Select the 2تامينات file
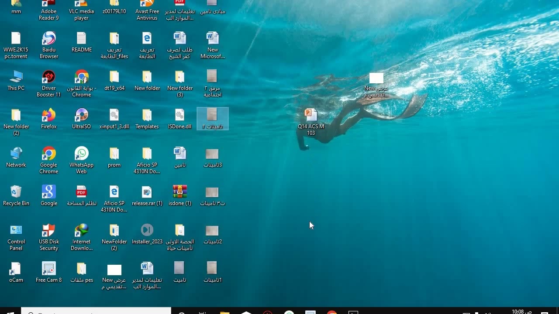 click(212, 234)
